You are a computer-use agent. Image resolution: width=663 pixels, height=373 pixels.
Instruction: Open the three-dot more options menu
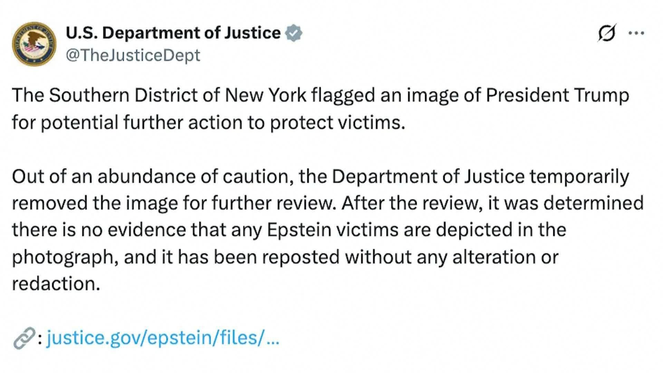pyautogui.click(x=636, y=33)
